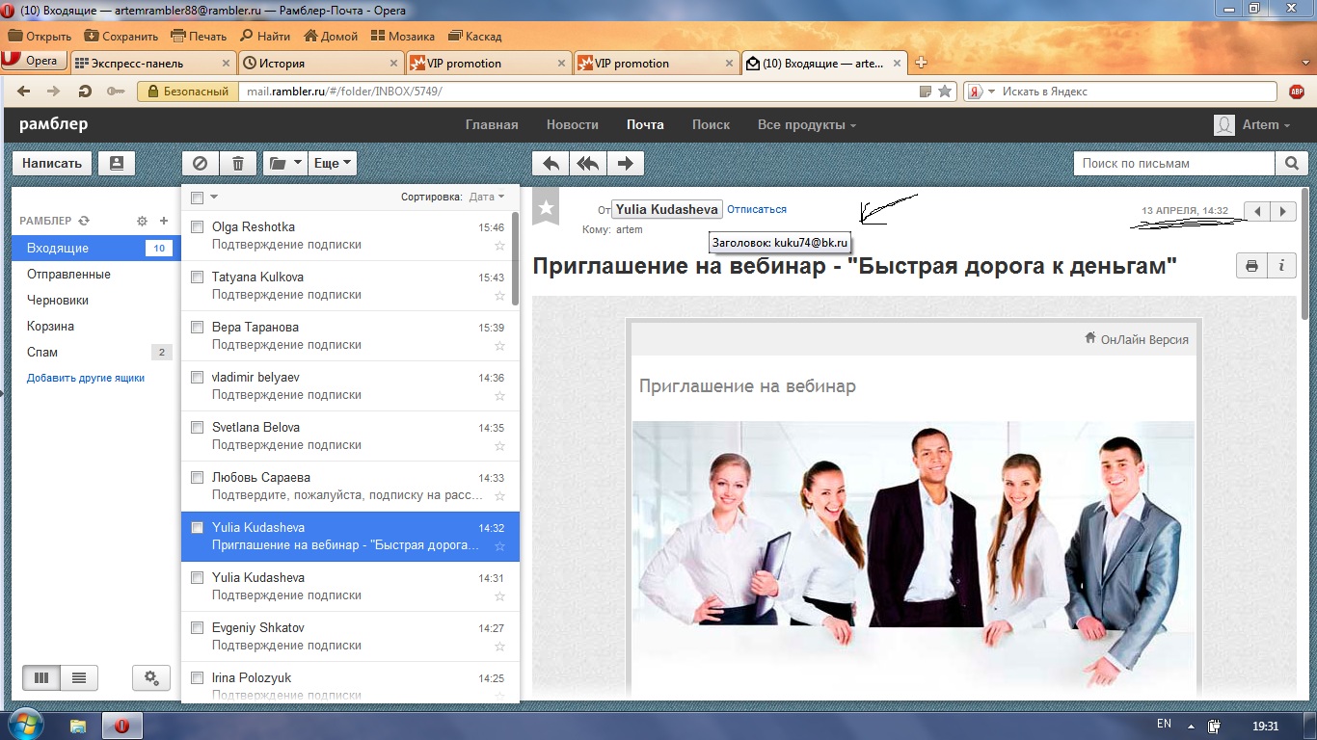
Task: Add new folder plus icon
Action: pyautogui.click(x=164, y=221)
